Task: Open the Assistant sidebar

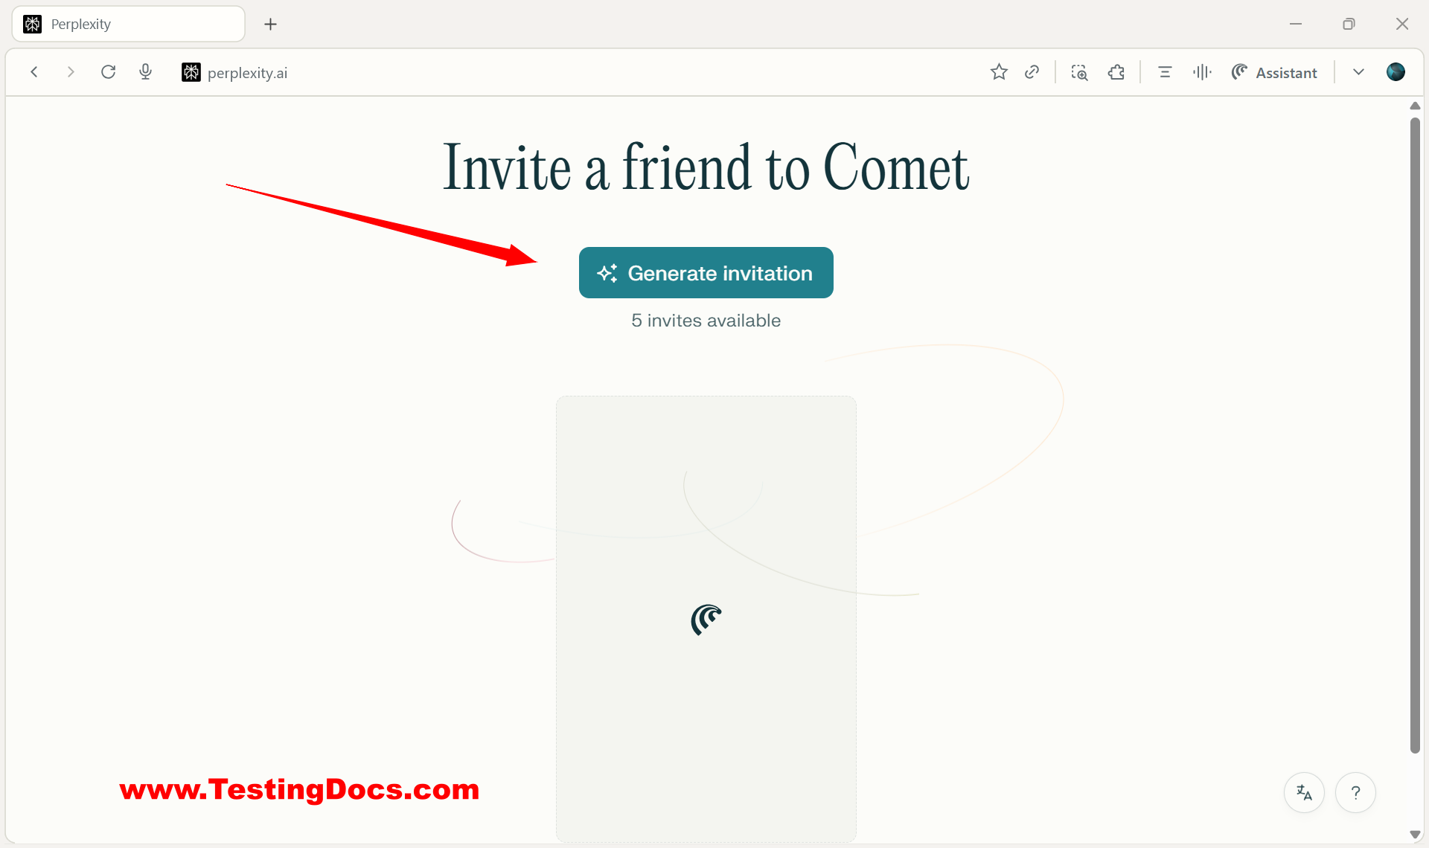Action: (x=1274, y=72)
